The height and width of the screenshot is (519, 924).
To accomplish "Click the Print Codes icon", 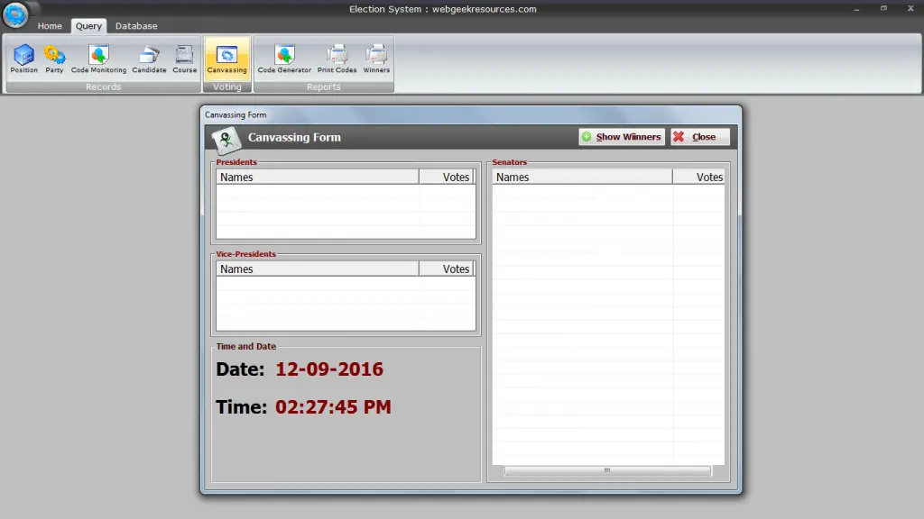I will 337,59.
